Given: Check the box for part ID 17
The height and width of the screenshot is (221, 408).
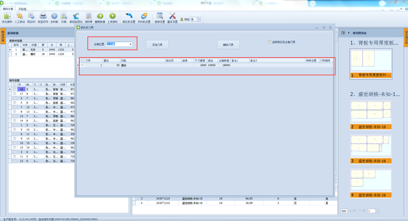Looking at the screenshot, I should (15, 94).
